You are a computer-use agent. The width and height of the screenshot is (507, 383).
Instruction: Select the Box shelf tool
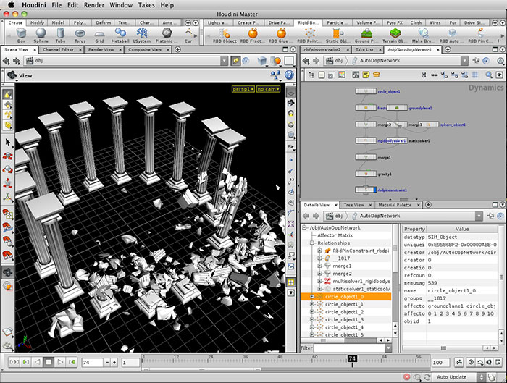[21, 35]
